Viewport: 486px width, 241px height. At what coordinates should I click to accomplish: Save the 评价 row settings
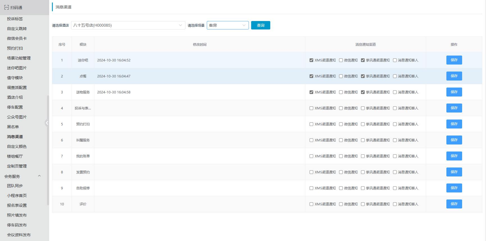[x=454, y=204]
